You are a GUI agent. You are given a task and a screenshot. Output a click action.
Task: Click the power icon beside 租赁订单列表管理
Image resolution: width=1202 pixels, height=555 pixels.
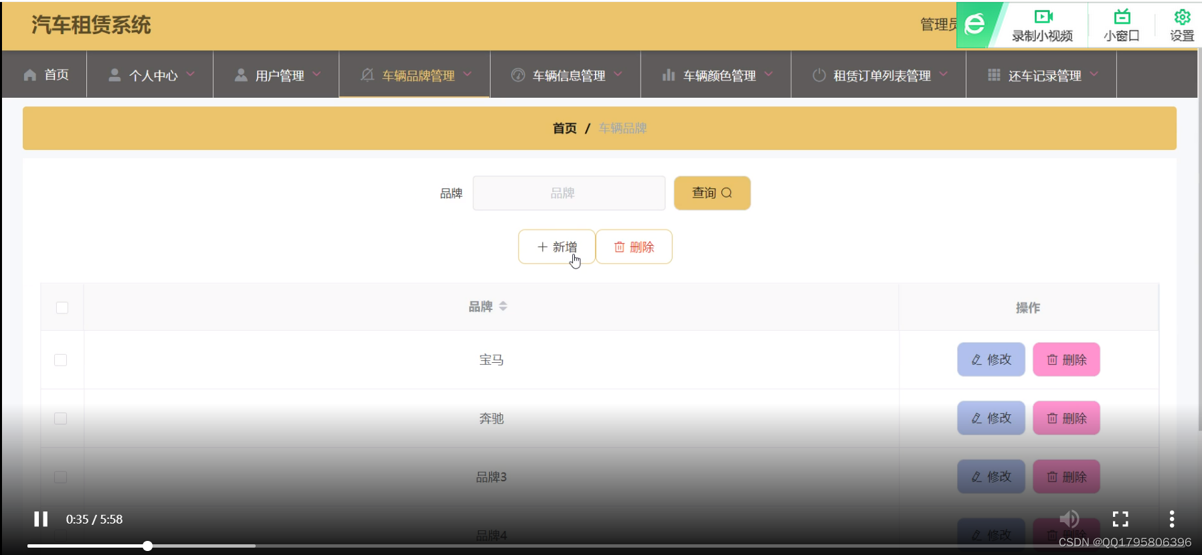point(819,75)
